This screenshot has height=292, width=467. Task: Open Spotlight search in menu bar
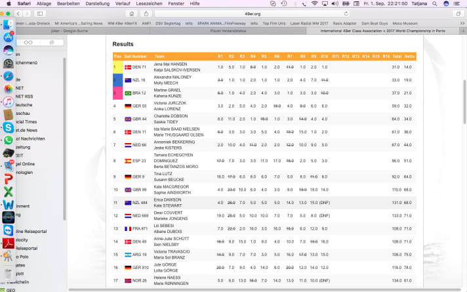tap(435, 3)
